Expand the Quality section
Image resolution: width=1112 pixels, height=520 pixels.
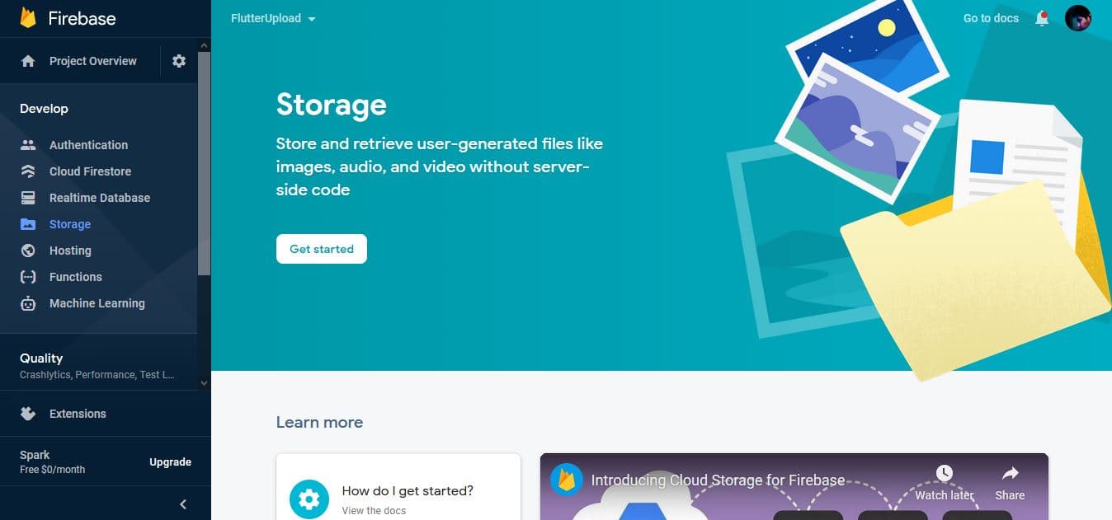click(x=99, y=365)
